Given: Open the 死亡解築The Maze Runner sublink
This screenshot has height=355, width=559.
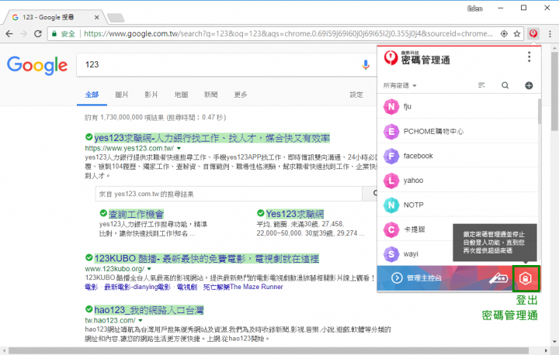Looking at the screenshot, I should tap(243, 287).
